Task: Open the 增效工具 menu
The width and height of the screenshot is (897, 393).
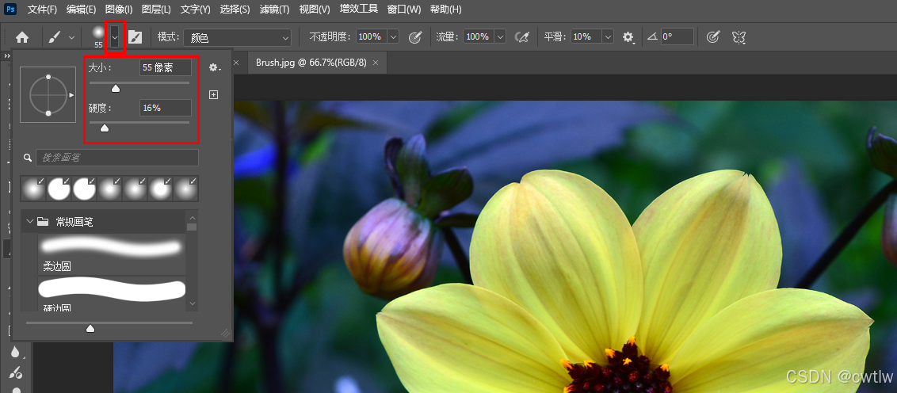Action: tap(359, 10)
